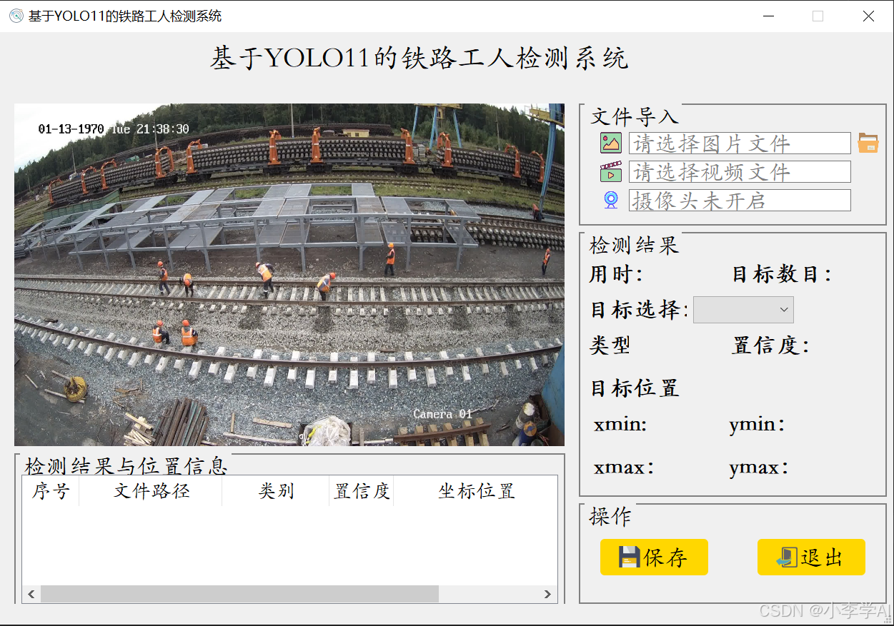Click the 请选择图片文件 input field
This screenshot has height=626, width=894.
[740, 143]
